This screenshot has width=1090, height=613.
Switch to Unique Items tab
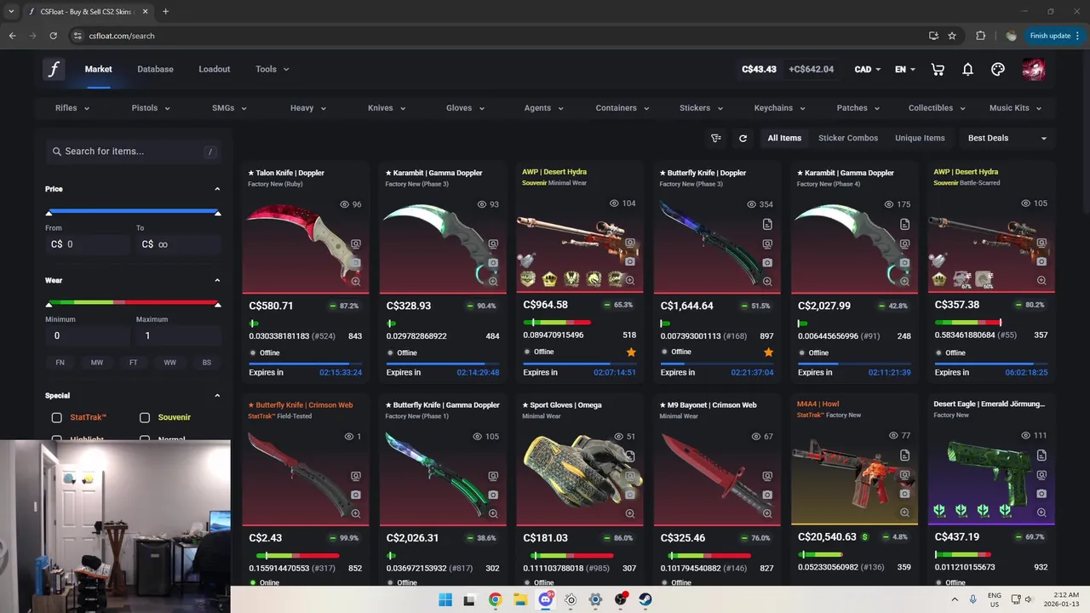[920, 138]
